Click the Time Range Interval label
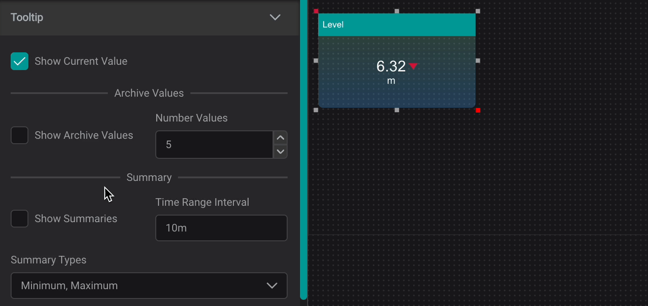Screen dimensions: 648x306 coord(202,202)
